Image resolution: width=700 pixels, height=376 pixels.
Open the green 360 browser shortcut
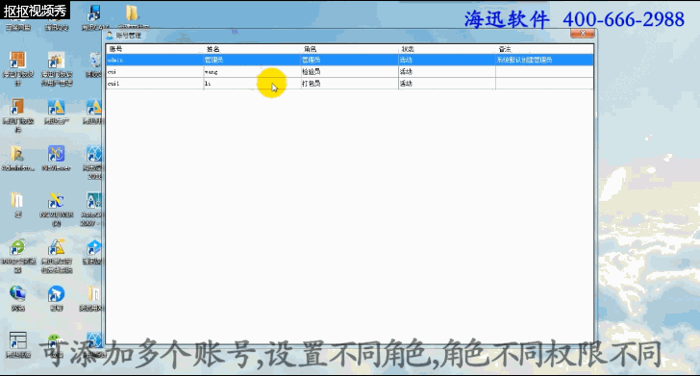pyautogui.click(x=17, y=256)
